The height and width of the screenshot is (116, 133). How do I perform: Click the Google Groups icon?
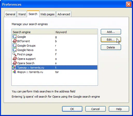click(x=15, y=45)
